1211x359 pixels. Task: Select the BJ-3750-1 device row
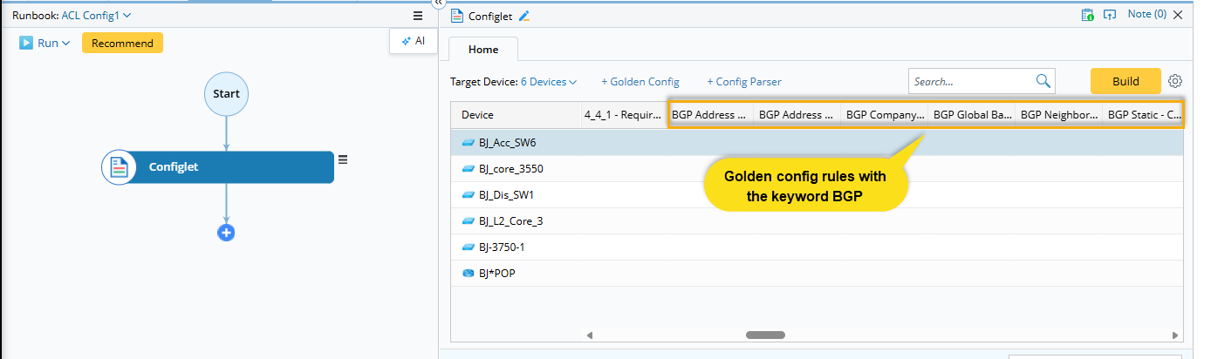[817, 247]
